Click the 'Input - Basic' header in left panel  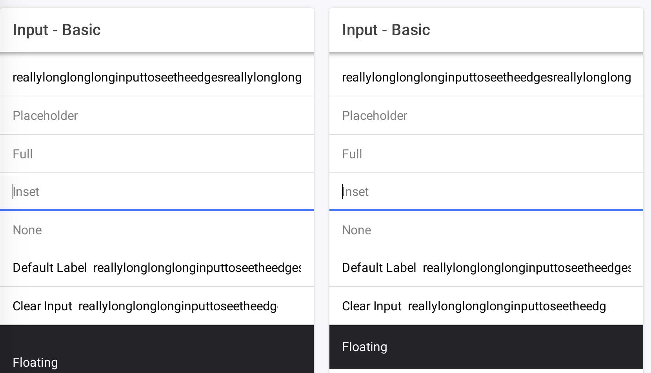click(56, 30)
